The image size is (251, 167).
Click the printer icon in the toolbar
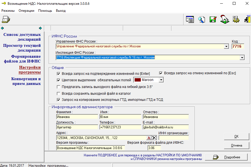(6, 19)
